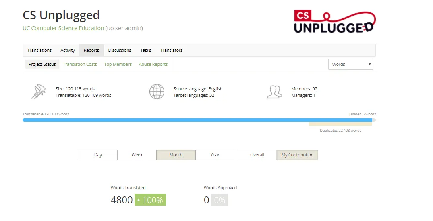
Task: Click the CS Unplugged logo image
Action: coord(335,21)
